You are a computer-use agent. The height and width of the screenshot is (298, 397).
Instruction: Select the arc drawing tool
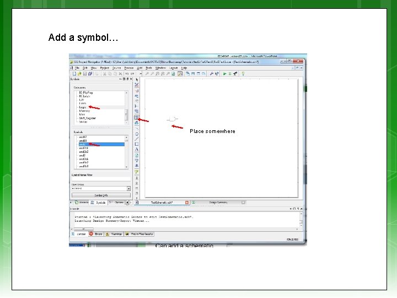tap(137, 129)
